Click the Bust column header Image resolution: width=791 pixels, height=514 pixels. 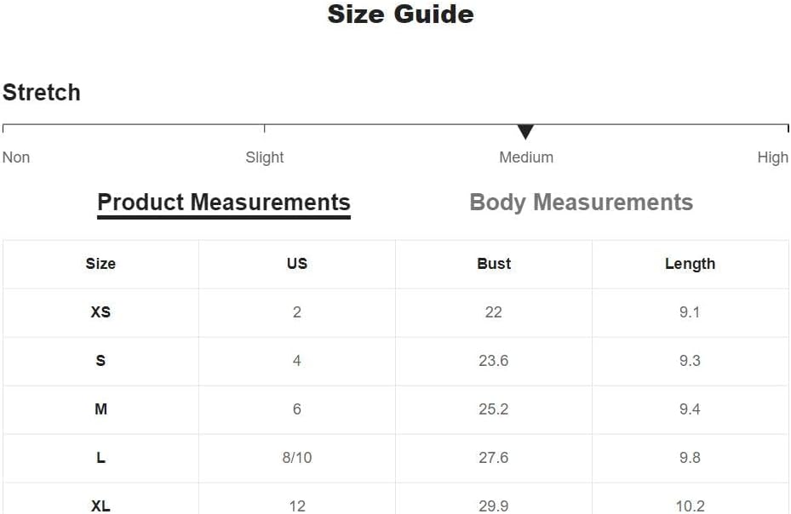coord(494,264)
